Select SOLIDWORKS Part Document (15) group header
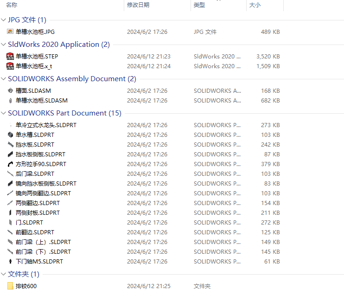 click(64, 113)
